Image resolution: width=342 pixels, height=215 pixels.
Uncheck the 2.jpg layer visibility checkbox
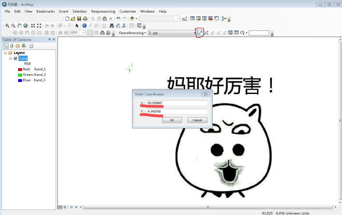(16, 58)
